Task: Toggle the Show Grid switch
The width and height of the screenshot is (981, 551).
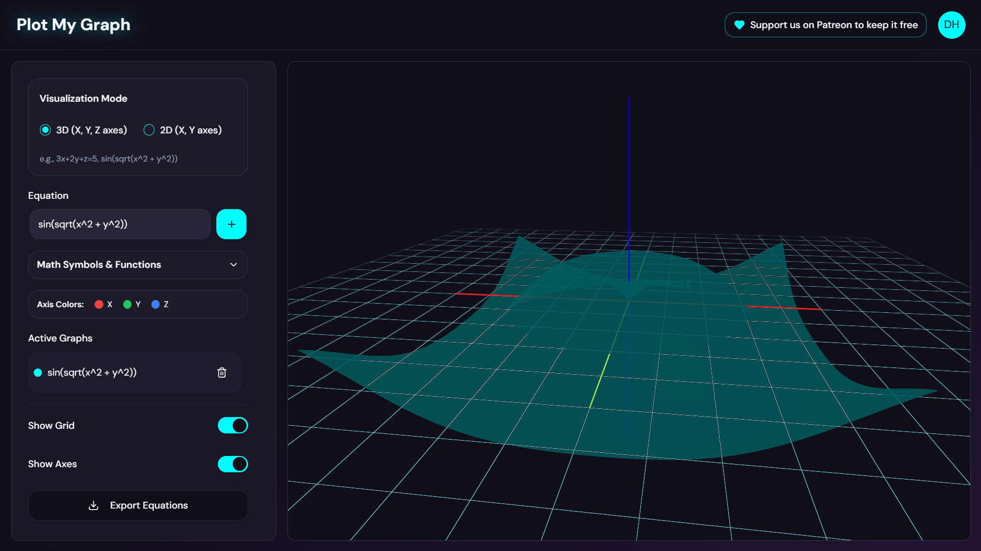Action: coord(233,425)
